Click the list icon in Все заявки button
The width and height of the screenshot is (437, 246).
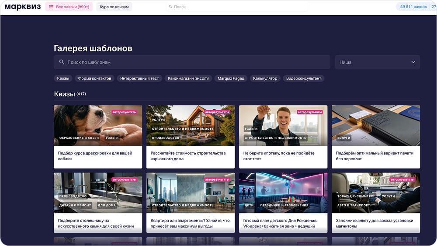pyautogui.click(x=51, y=7)
